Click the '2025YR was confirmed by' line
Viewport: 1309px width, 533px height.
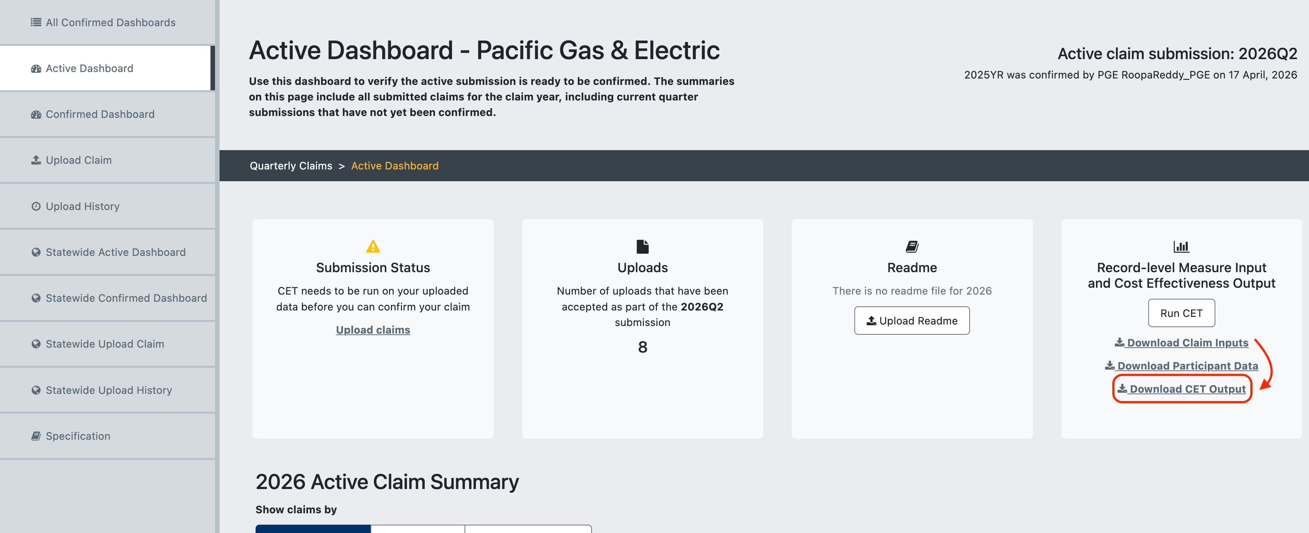click(1130, 75)
